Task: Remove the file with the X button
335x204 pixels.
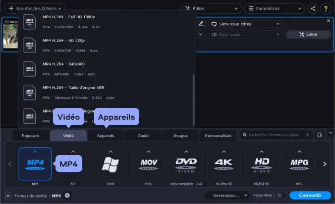Action: (328, 21)
